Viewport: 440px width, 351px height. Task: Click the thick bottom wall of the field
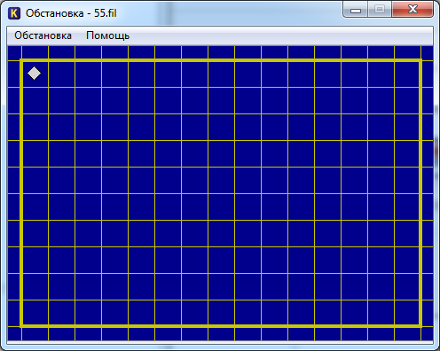click(x=221, y=326)
